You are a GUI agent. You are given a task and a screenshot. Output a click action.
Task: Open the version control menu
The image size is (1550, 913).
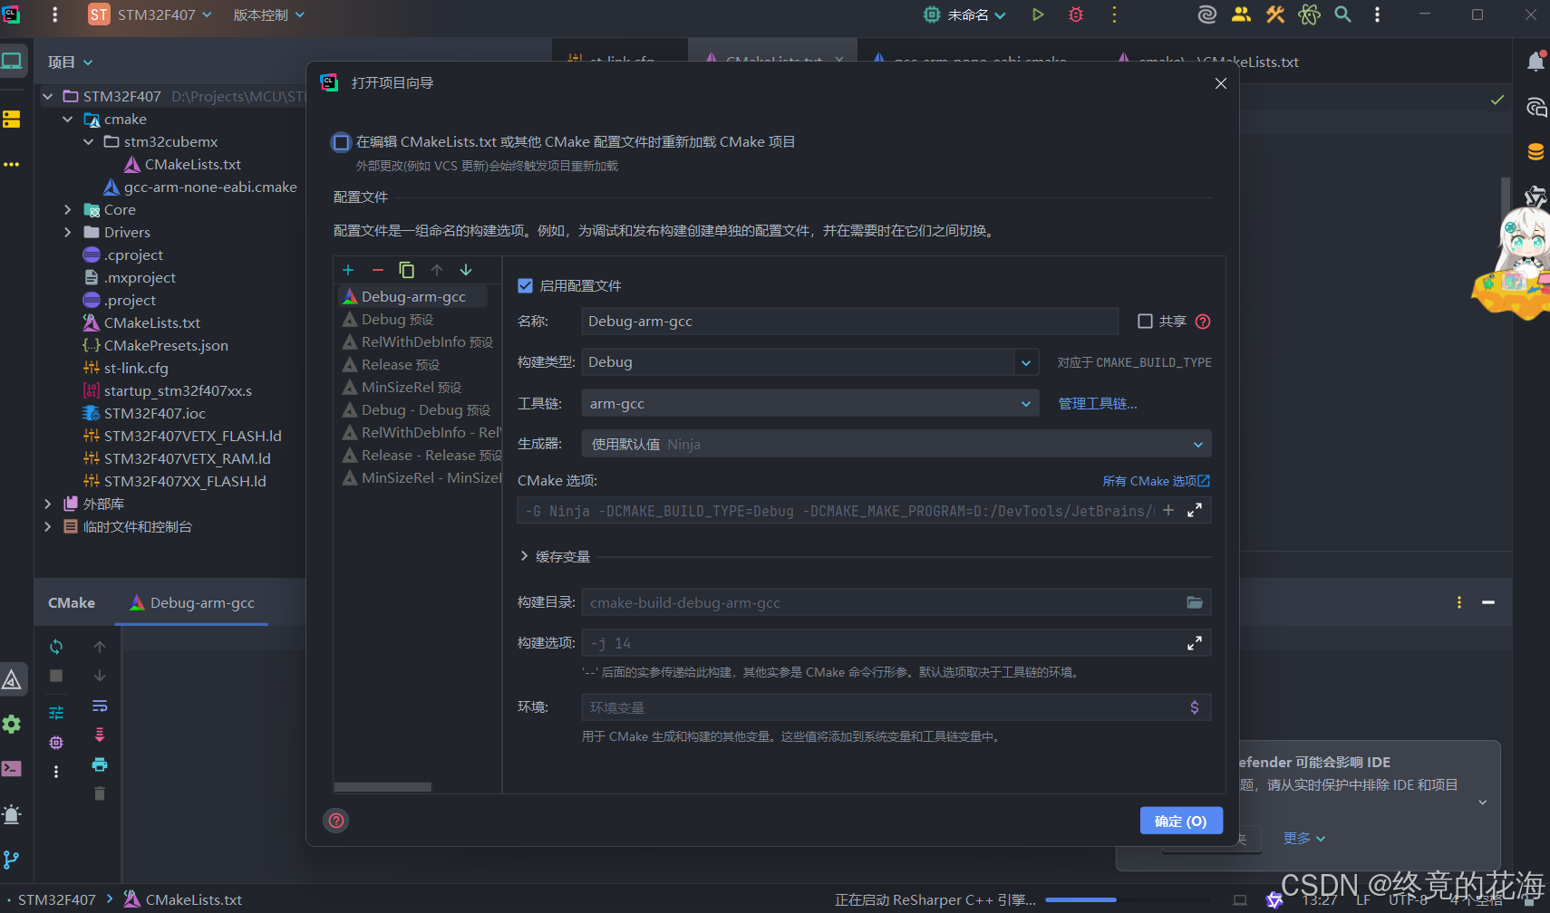[x=269, y=14]
